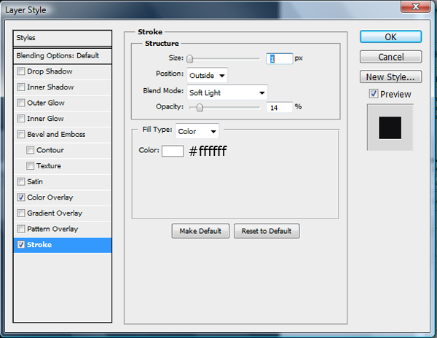Click the New Style... button
The width and height of the screenshot is (437, 338).
[390, 77]
